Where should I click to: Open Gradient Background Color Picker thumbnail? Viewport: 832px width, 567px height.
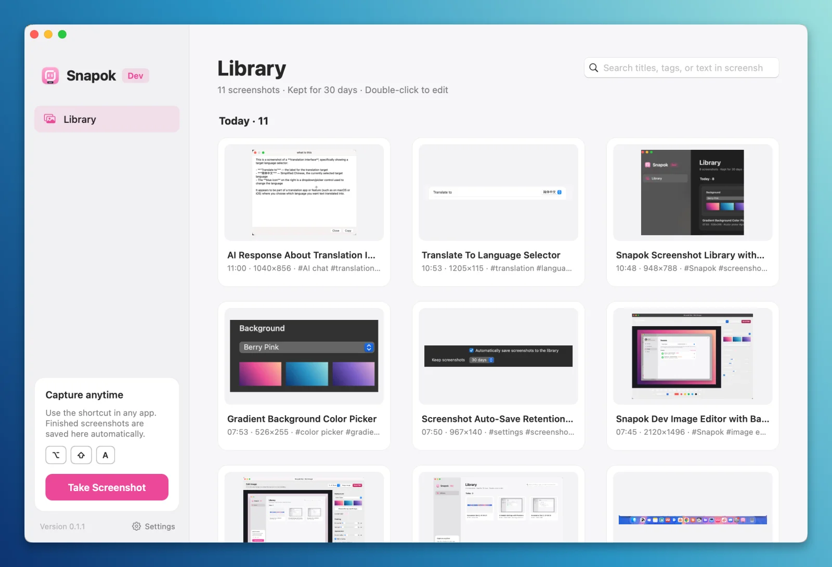304,356
